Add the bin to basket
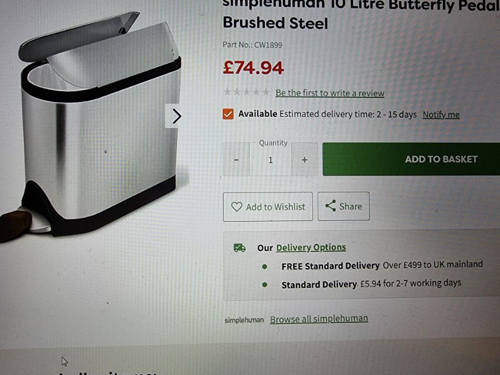The width and height of the screenshot is (500, 375). coord(411,159)
